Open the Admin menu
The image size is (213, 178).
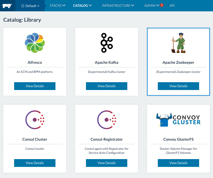[151, 6]
